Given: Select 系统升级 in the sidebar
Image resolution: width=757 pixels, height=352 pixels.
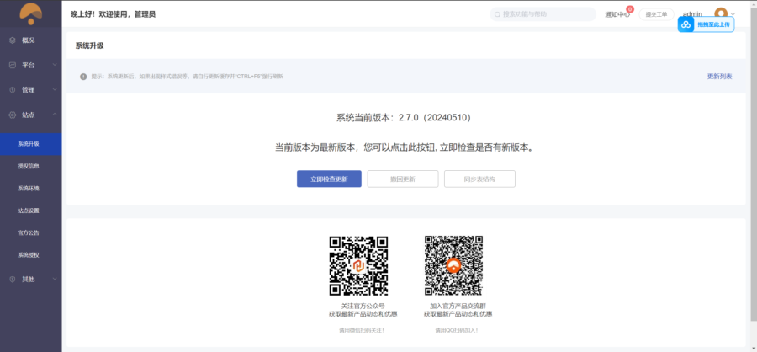Looking at the screenshot, I should pos(31,144).
